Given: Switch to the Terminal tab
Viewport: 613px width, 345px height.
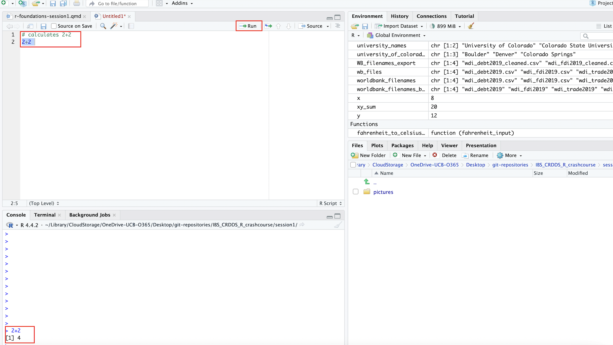Looking at the screenshot, I should [x=45, y=215].
